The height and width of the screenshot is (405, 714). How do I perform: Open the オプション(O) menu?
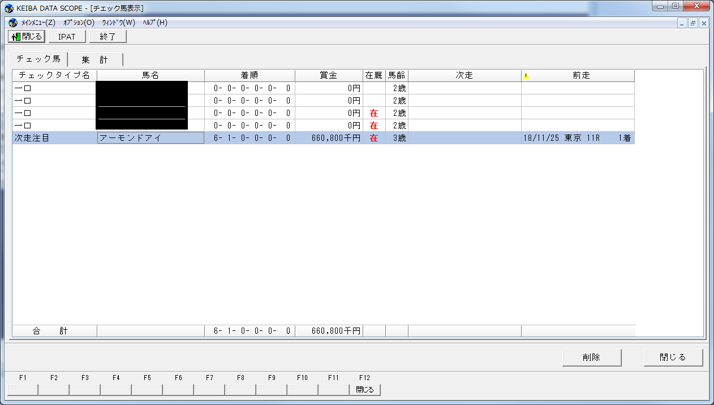pos(79,23)
